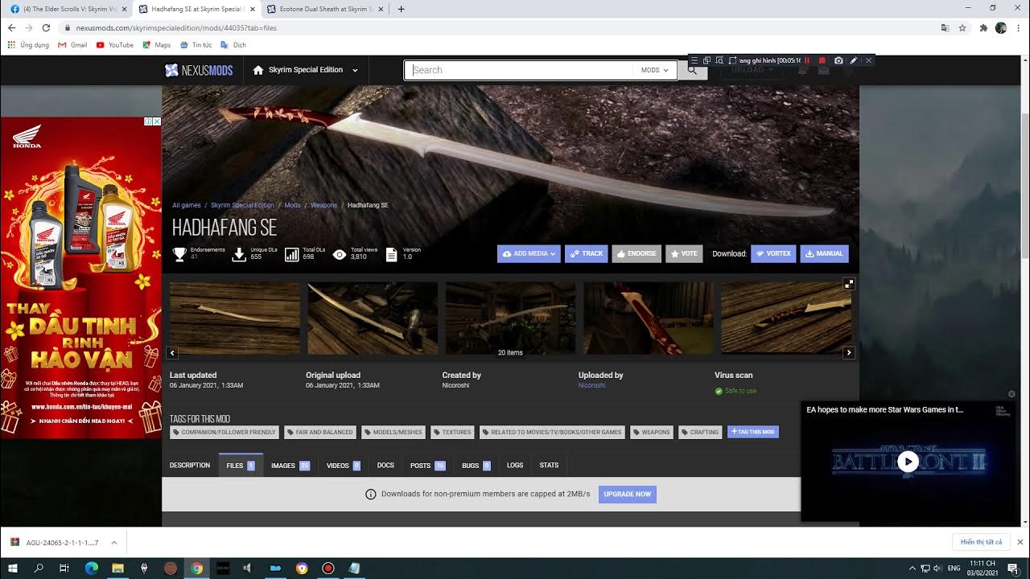This screenshot has width=1030, height=579.
Task: Open Windows taskbar search
Action: click(39, 568)
